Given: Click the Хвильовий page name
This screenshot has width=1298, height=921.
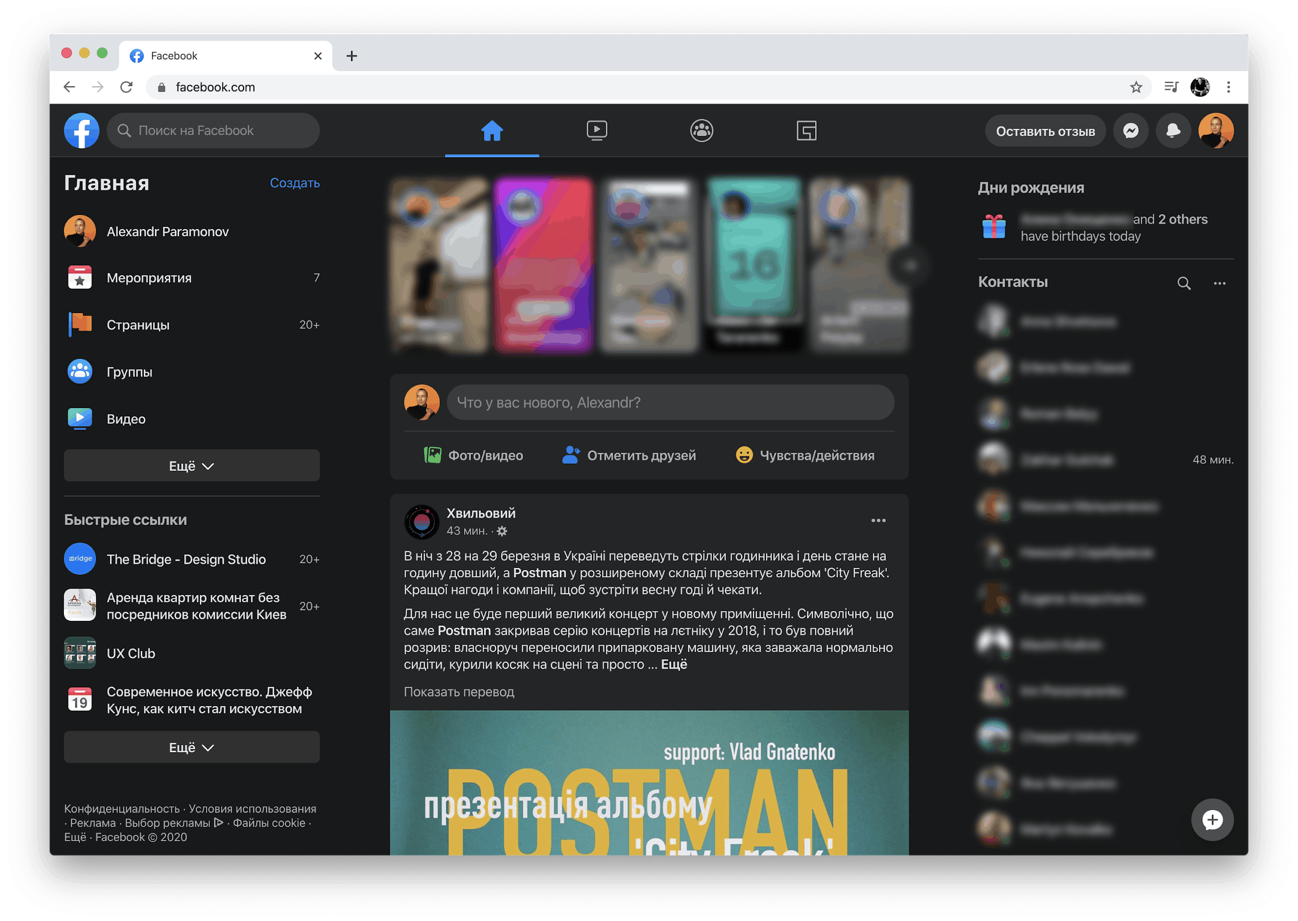Looking at the screenshot, I should click(481, 513).
